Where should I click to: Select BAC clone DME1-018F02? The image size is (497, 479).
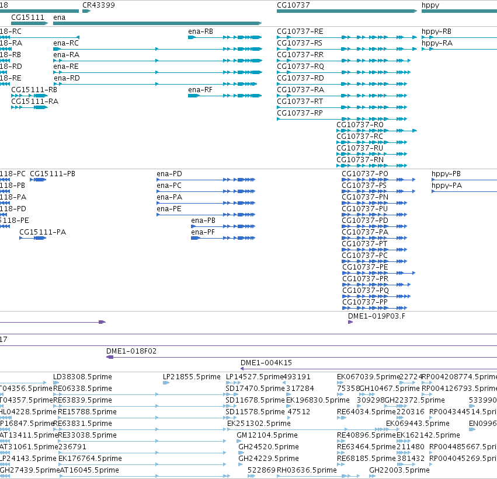301,357
